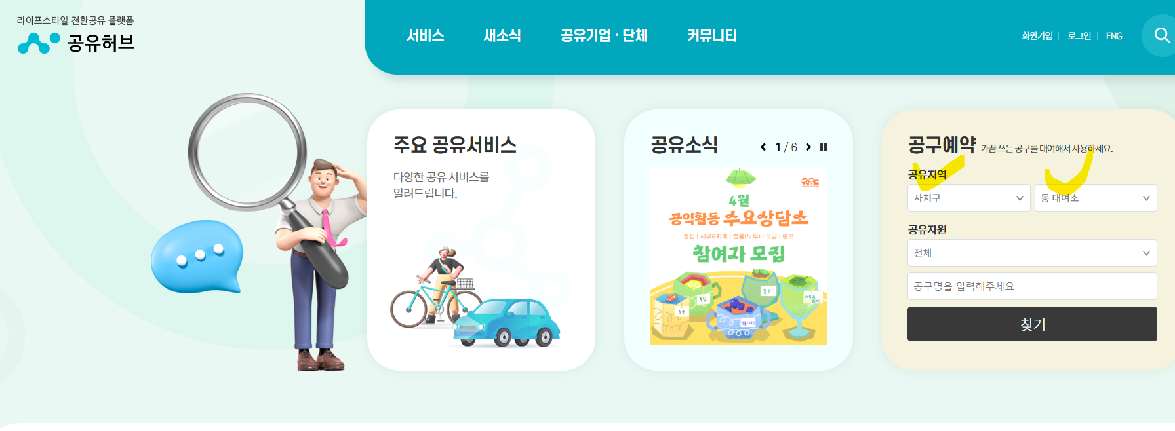Click the 회원가입 link
This screenshot has width=1175, height=431.
click(1037, 36)
